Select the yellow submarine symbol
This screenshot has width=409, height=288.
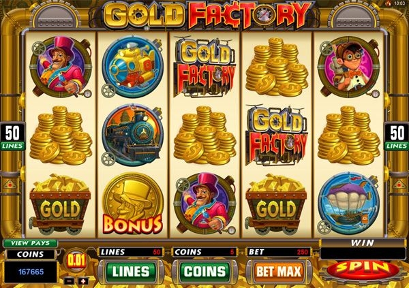[132, 67]
